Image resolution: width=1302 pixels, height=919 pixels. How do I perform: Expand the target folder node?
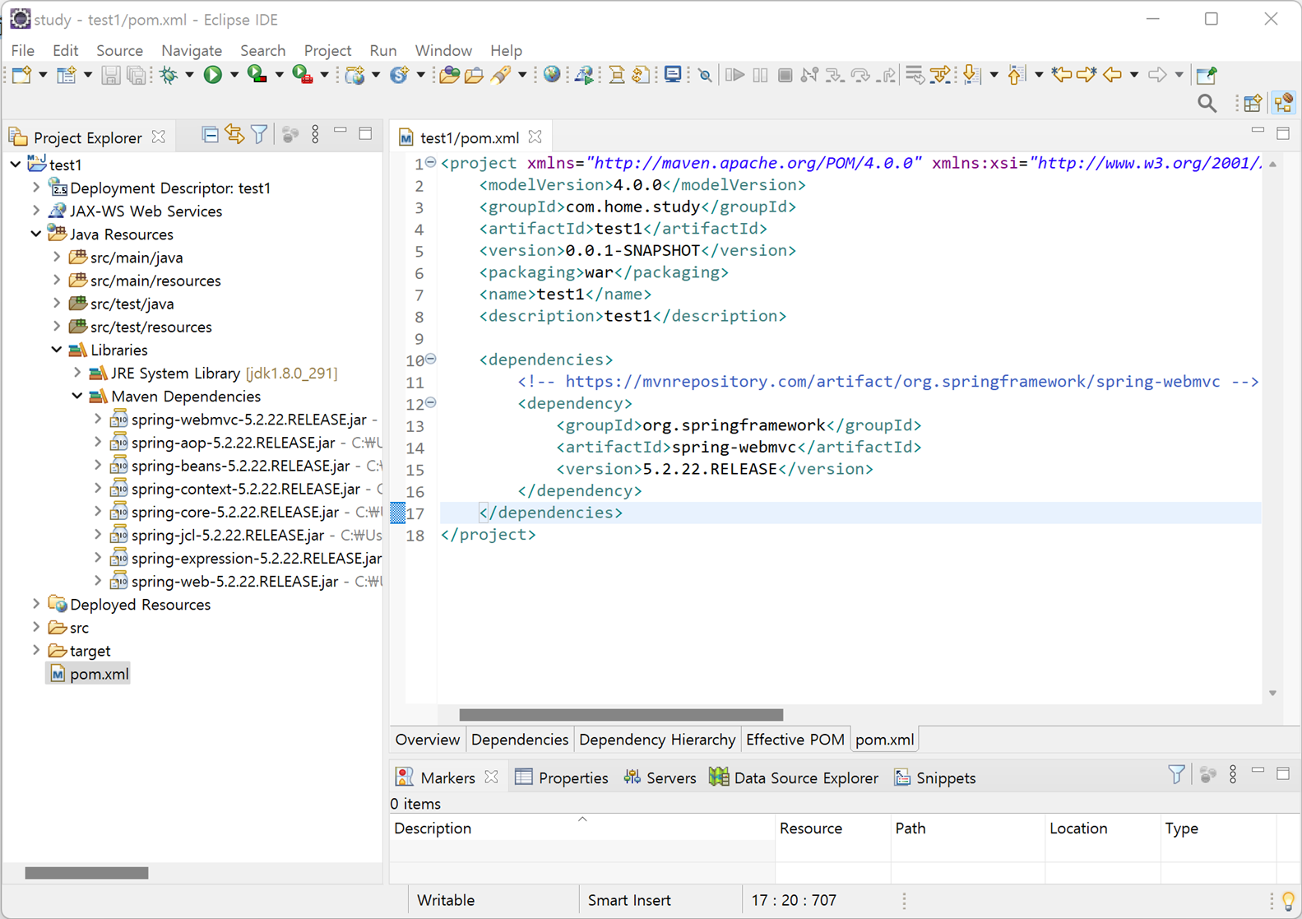pyautogui.click(x=36, y=650)
